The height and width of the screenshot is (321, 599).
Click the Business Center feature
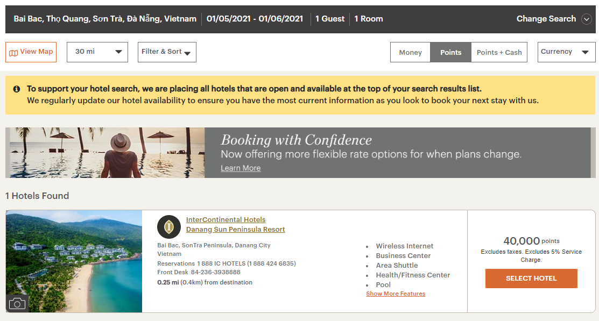tap(403, 256)
